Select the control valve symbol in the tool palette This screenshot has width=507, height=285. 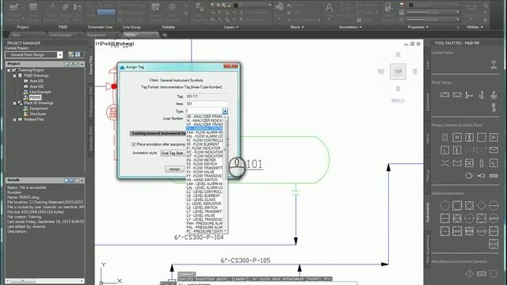coord(494,65)
